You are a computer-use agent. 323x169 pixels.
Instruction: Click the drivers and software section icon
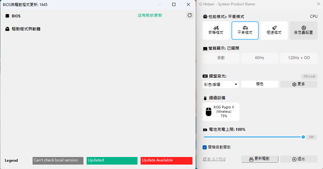[7, 29]
